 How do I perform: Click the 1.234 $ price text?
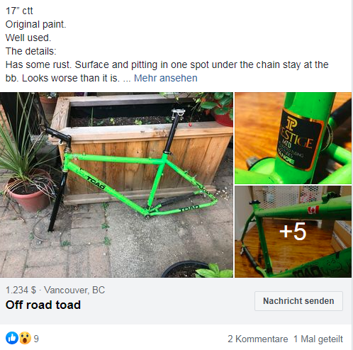[x=21, y=290]
